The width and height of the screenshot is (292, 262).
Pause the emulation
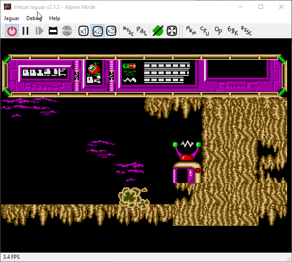point(26,31)
